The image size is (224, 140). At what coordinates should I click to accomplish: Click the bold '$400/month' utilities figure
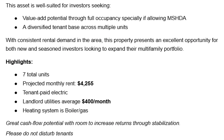pyautogui.click(x=96, y=102)
